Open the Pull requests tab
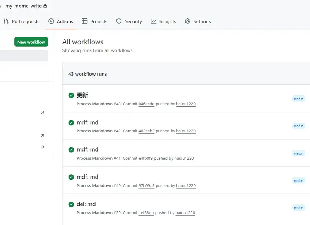This screenshot has height=225, width=310. (21, 22)
